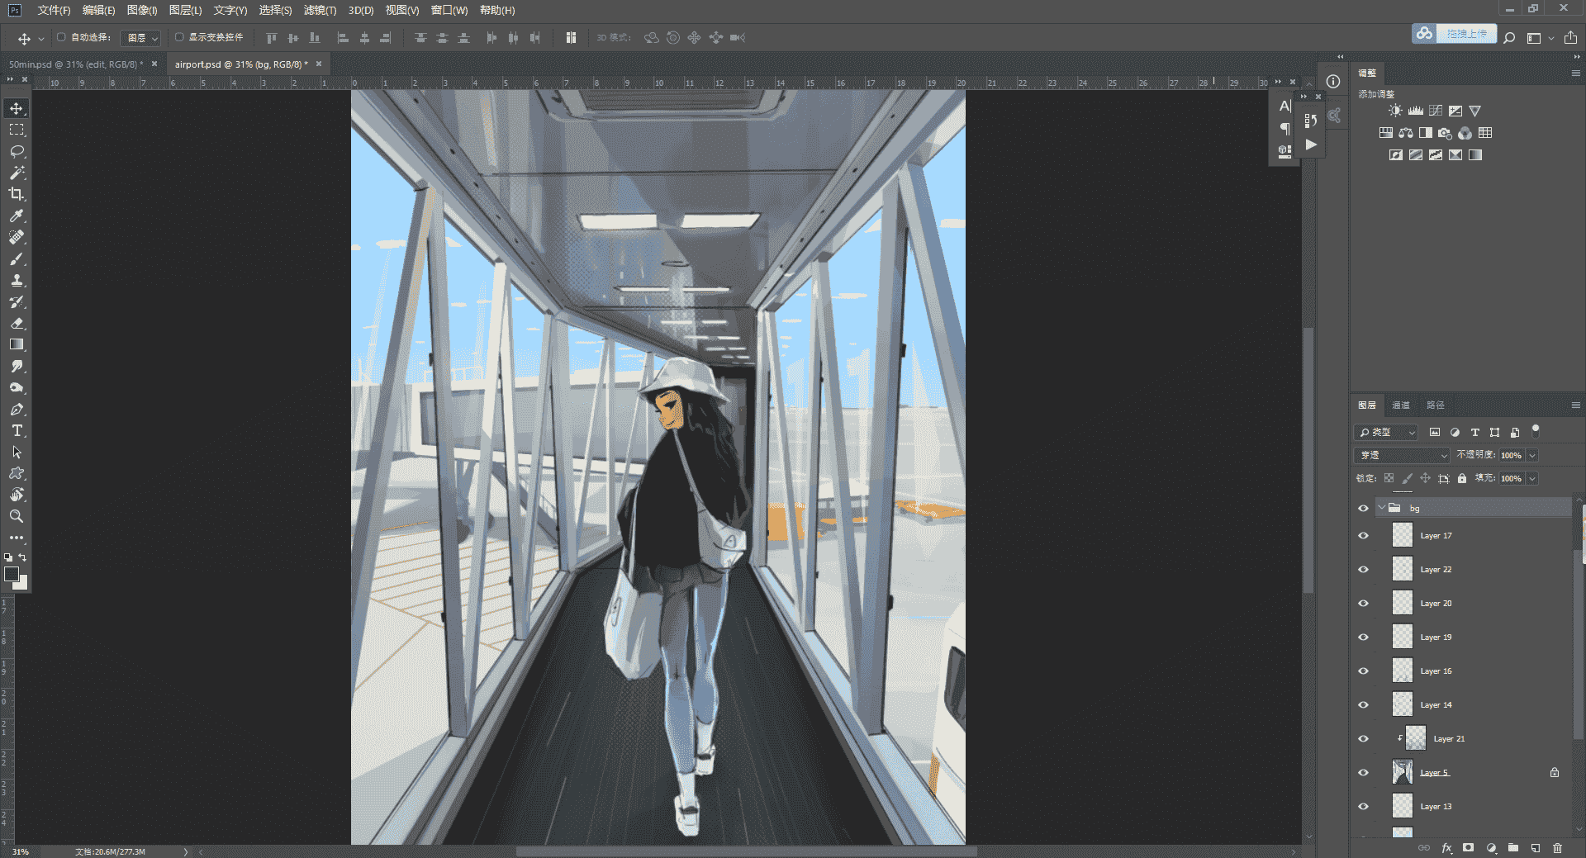Click the background color swatch
The width and height of the screenshot is (1586, 858).
tap(23, 585)
